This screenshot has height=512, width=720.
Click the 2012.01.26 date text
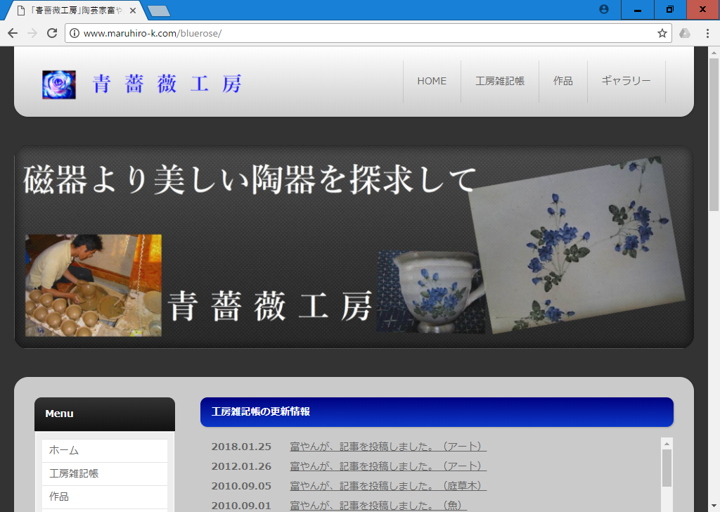point(242,466)
